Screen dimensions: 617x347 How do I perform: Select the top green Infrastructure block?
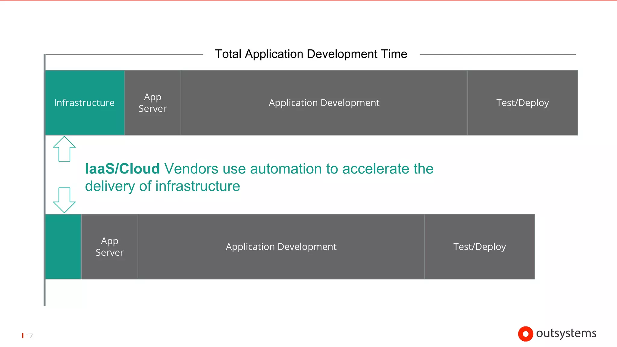click(85, 103)
